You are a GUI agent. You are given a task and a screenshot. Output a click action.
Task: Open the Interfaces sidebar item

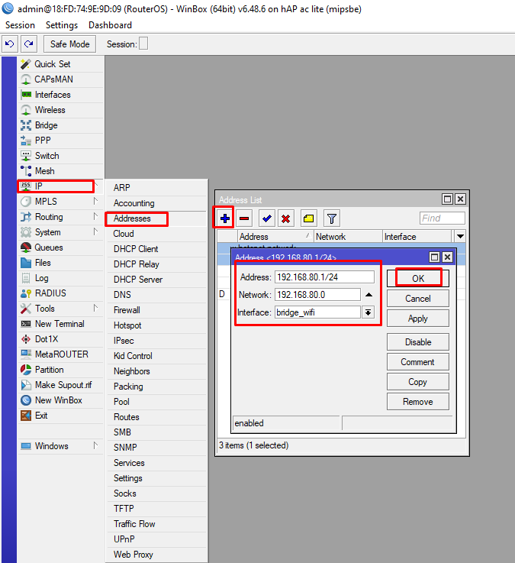pyautogui.click(x=60, y=95)
